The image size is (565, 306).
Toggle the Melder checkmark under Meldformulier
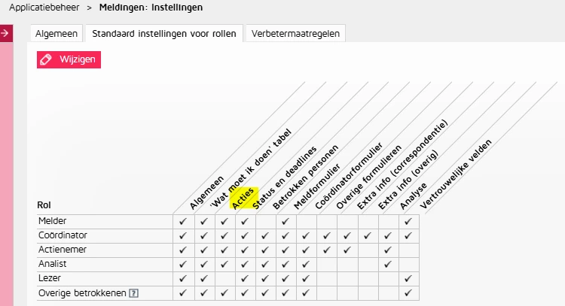tap(285, 222)
